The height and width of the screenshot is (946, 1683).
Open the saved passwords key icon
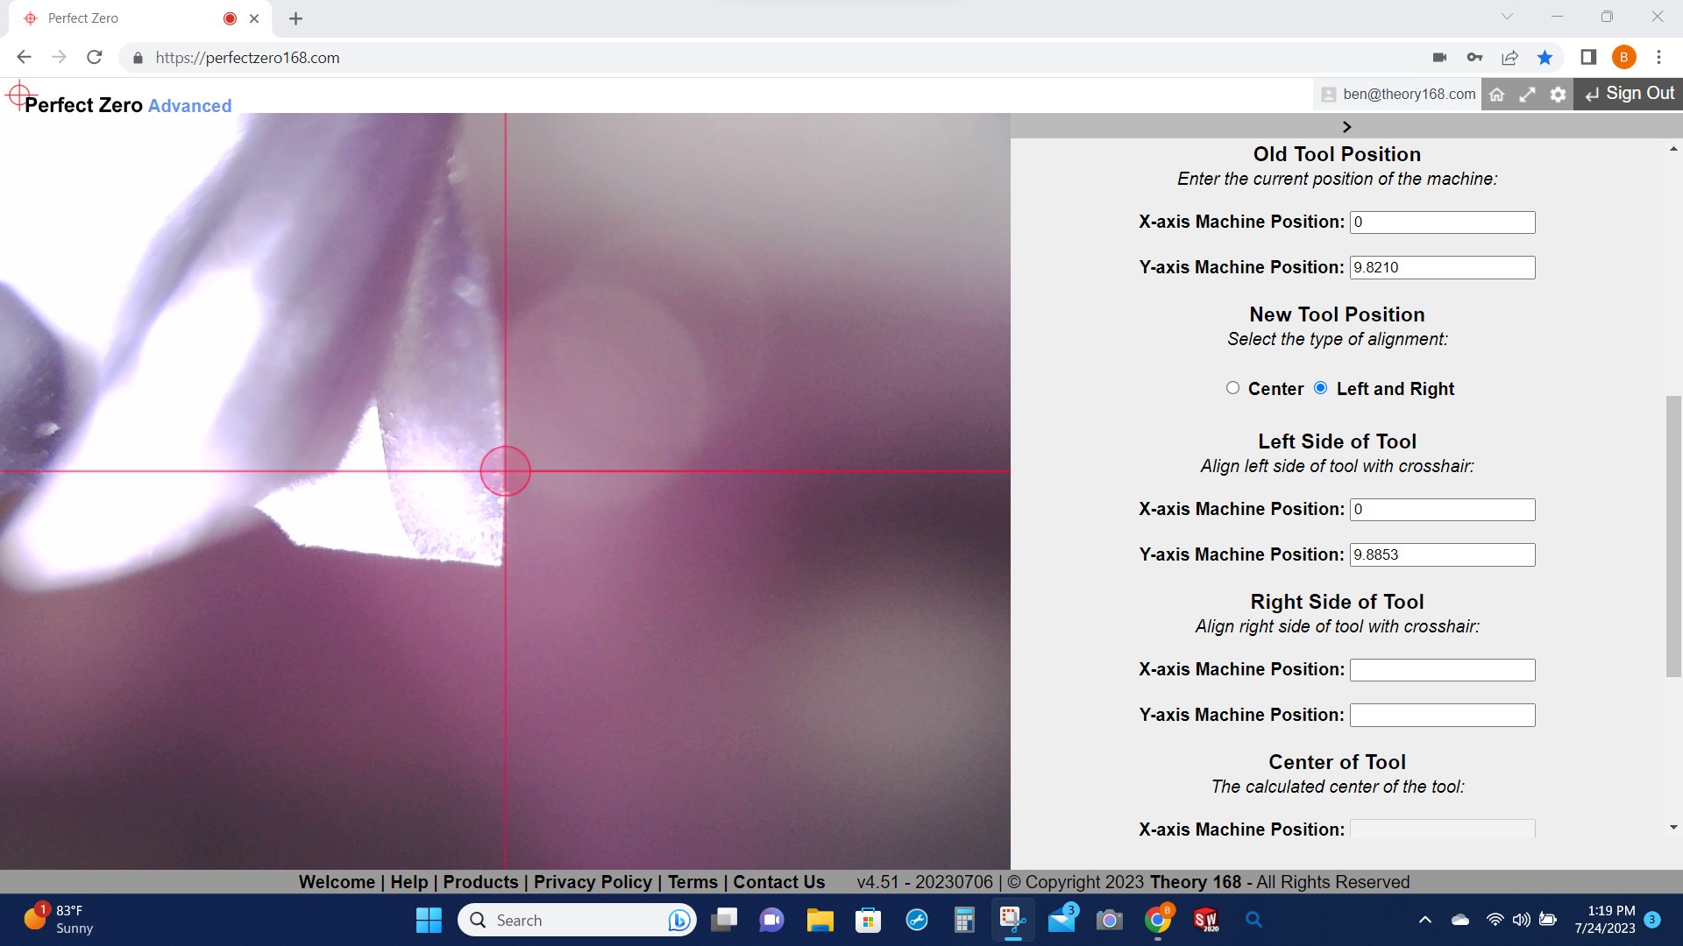(1474, 58)
